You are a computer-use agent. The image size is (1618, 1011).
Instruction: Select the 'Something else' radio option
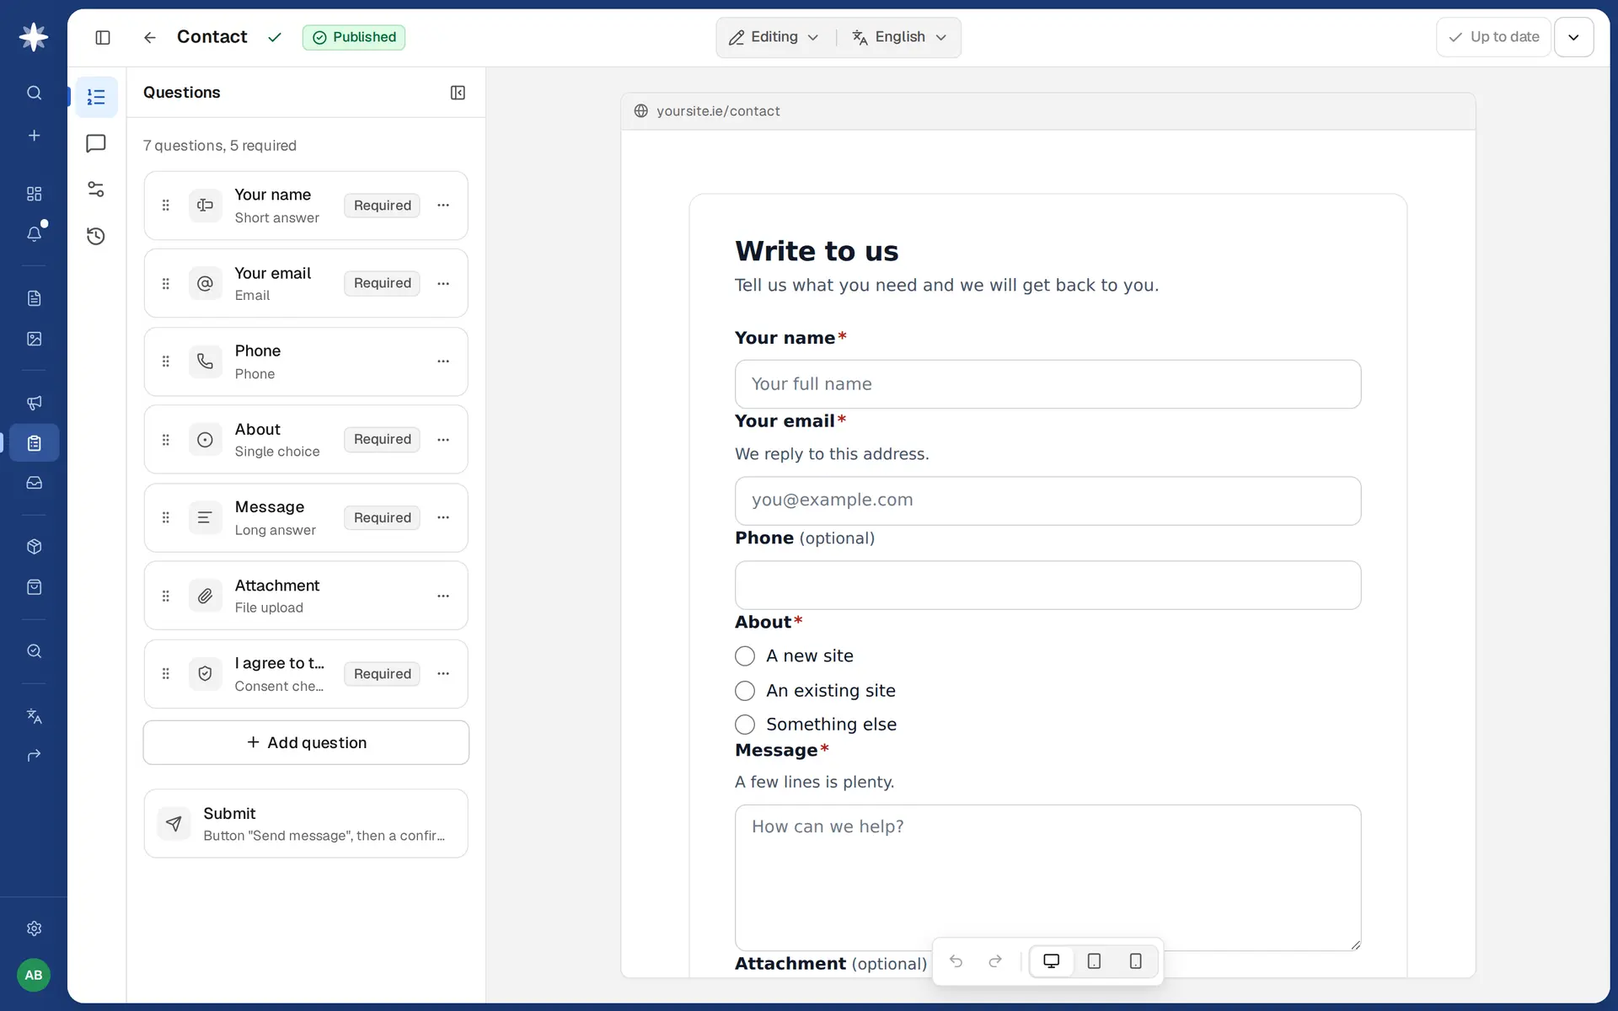click(745, 725)
